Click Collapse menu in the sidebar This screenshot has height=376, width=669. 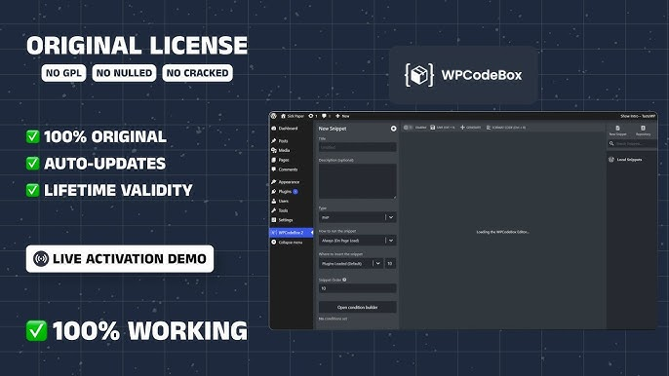pyautogui.click(x=291, y=243)
